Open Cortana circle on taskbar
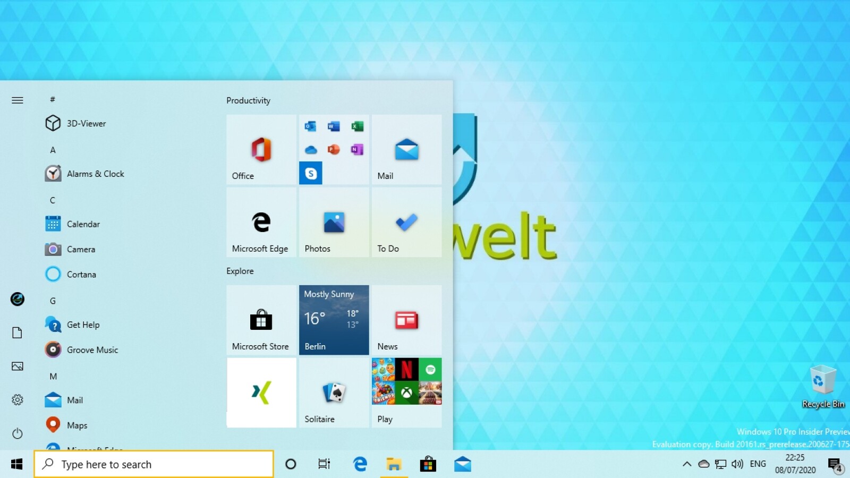 (x=291, y=464)
